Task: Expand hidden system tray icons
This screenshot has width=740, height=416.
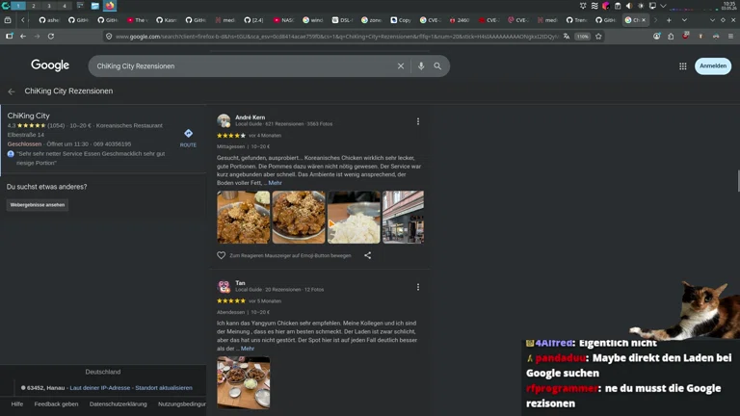Action: click(663, 6)
